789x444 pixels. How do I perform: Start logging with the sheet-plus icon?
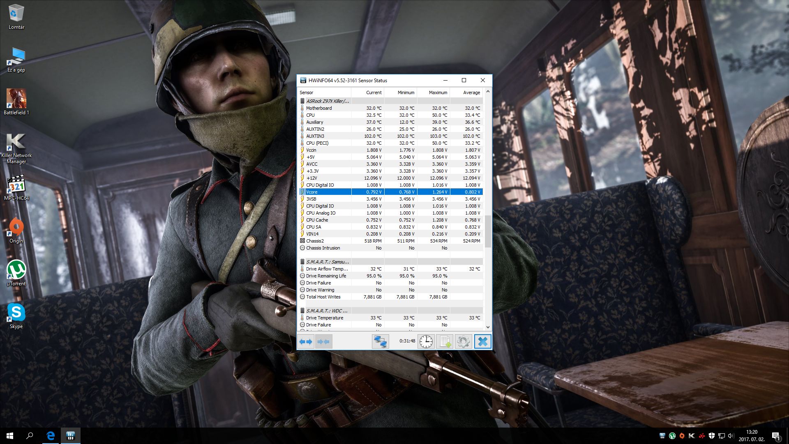(x=445, y=342)
